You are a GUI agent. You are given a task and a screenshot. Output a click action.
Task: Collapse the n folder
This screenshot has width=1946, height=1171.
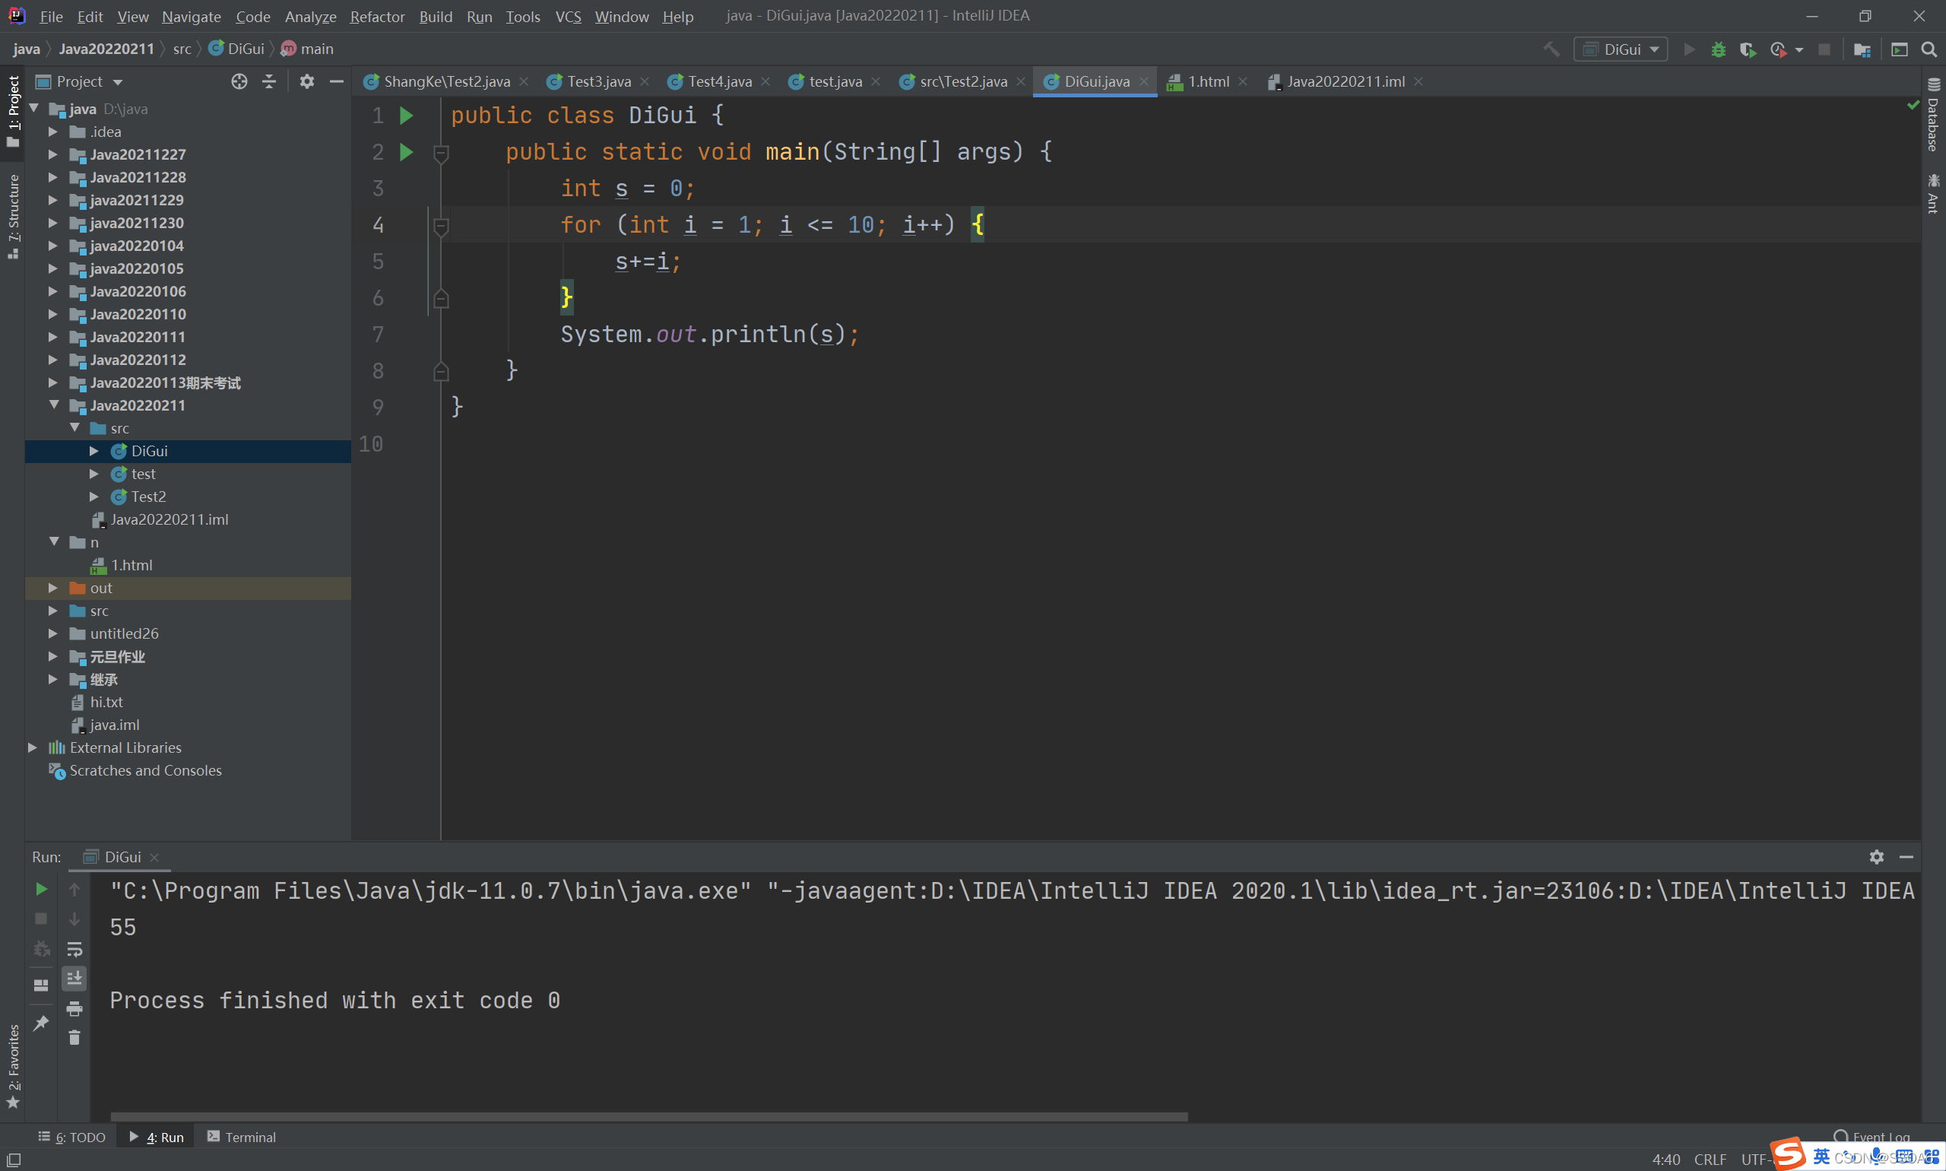54,542
